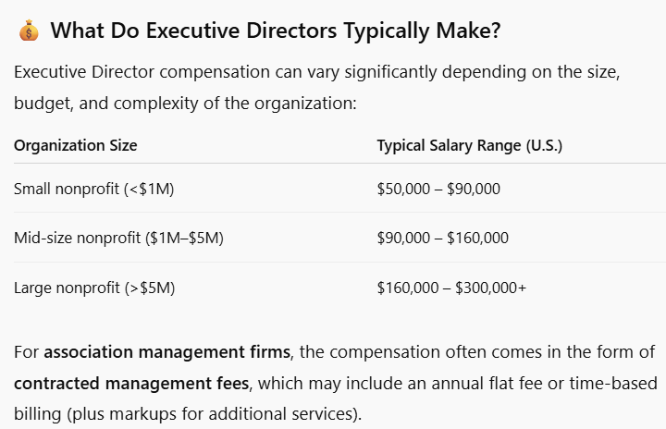Click the "What Do Executive Directors Typically Make?" heading
666x429 pixels.
pyautogui.click(x=276, y=31)
